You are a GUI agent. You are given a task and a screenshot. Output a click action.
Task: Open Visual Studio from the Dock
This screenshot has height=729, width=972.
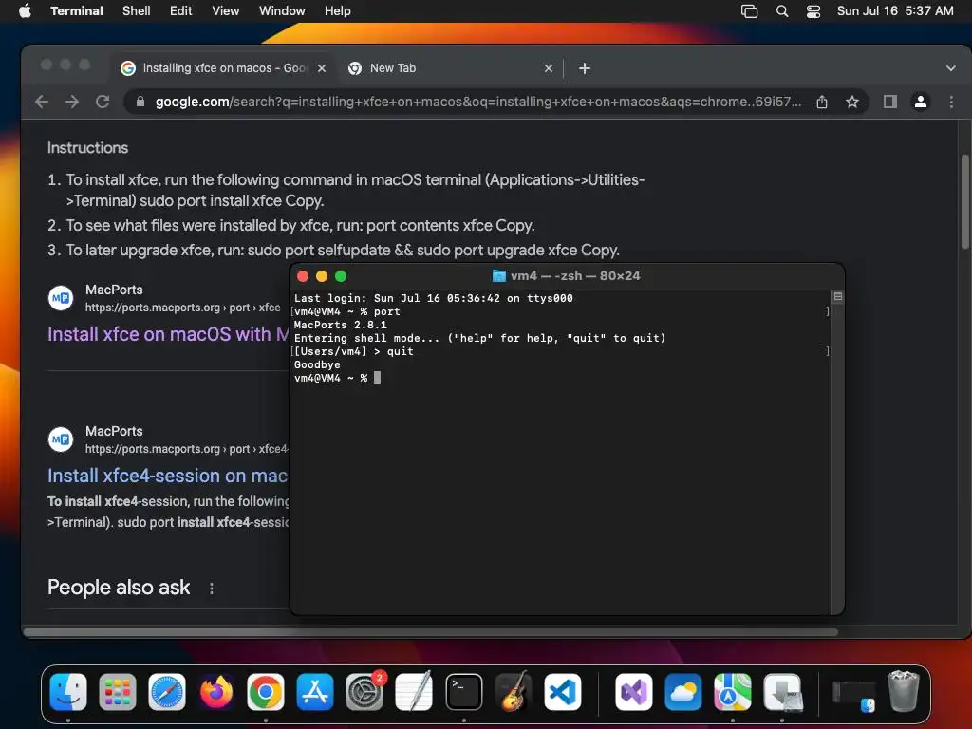click(x=633, y=692)
